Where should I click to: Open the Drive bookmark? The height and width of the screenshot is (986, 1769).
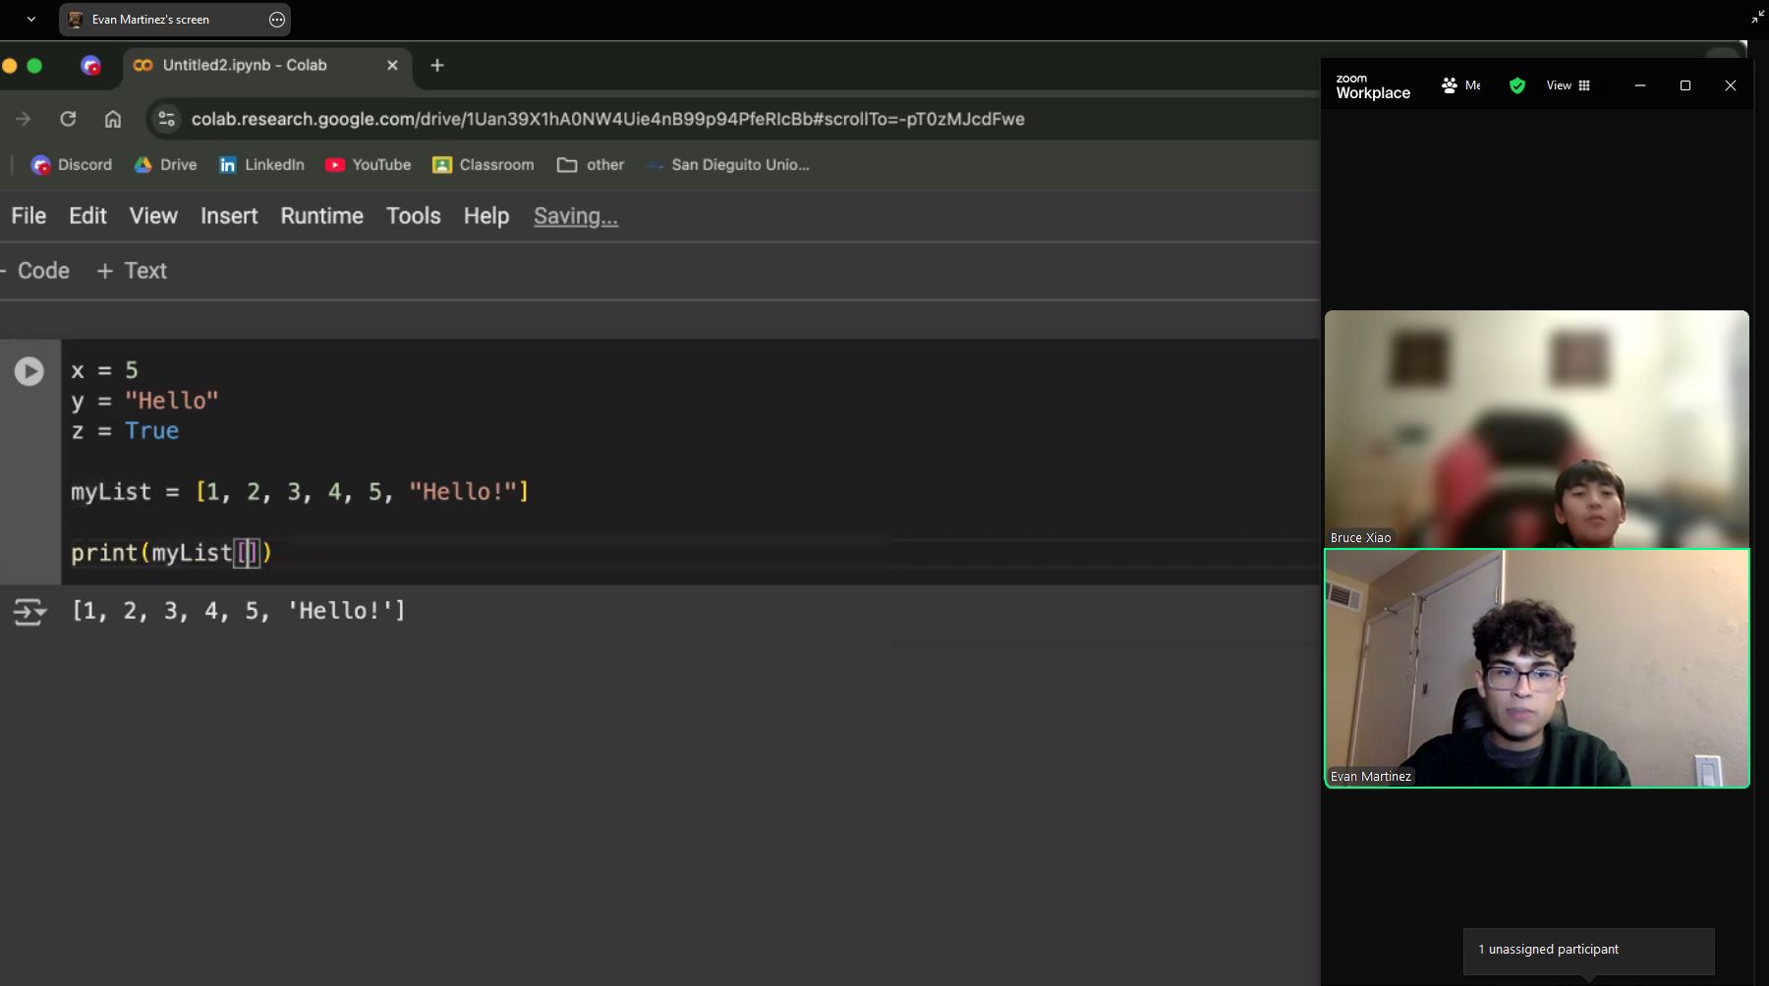(x=165, y=165)
